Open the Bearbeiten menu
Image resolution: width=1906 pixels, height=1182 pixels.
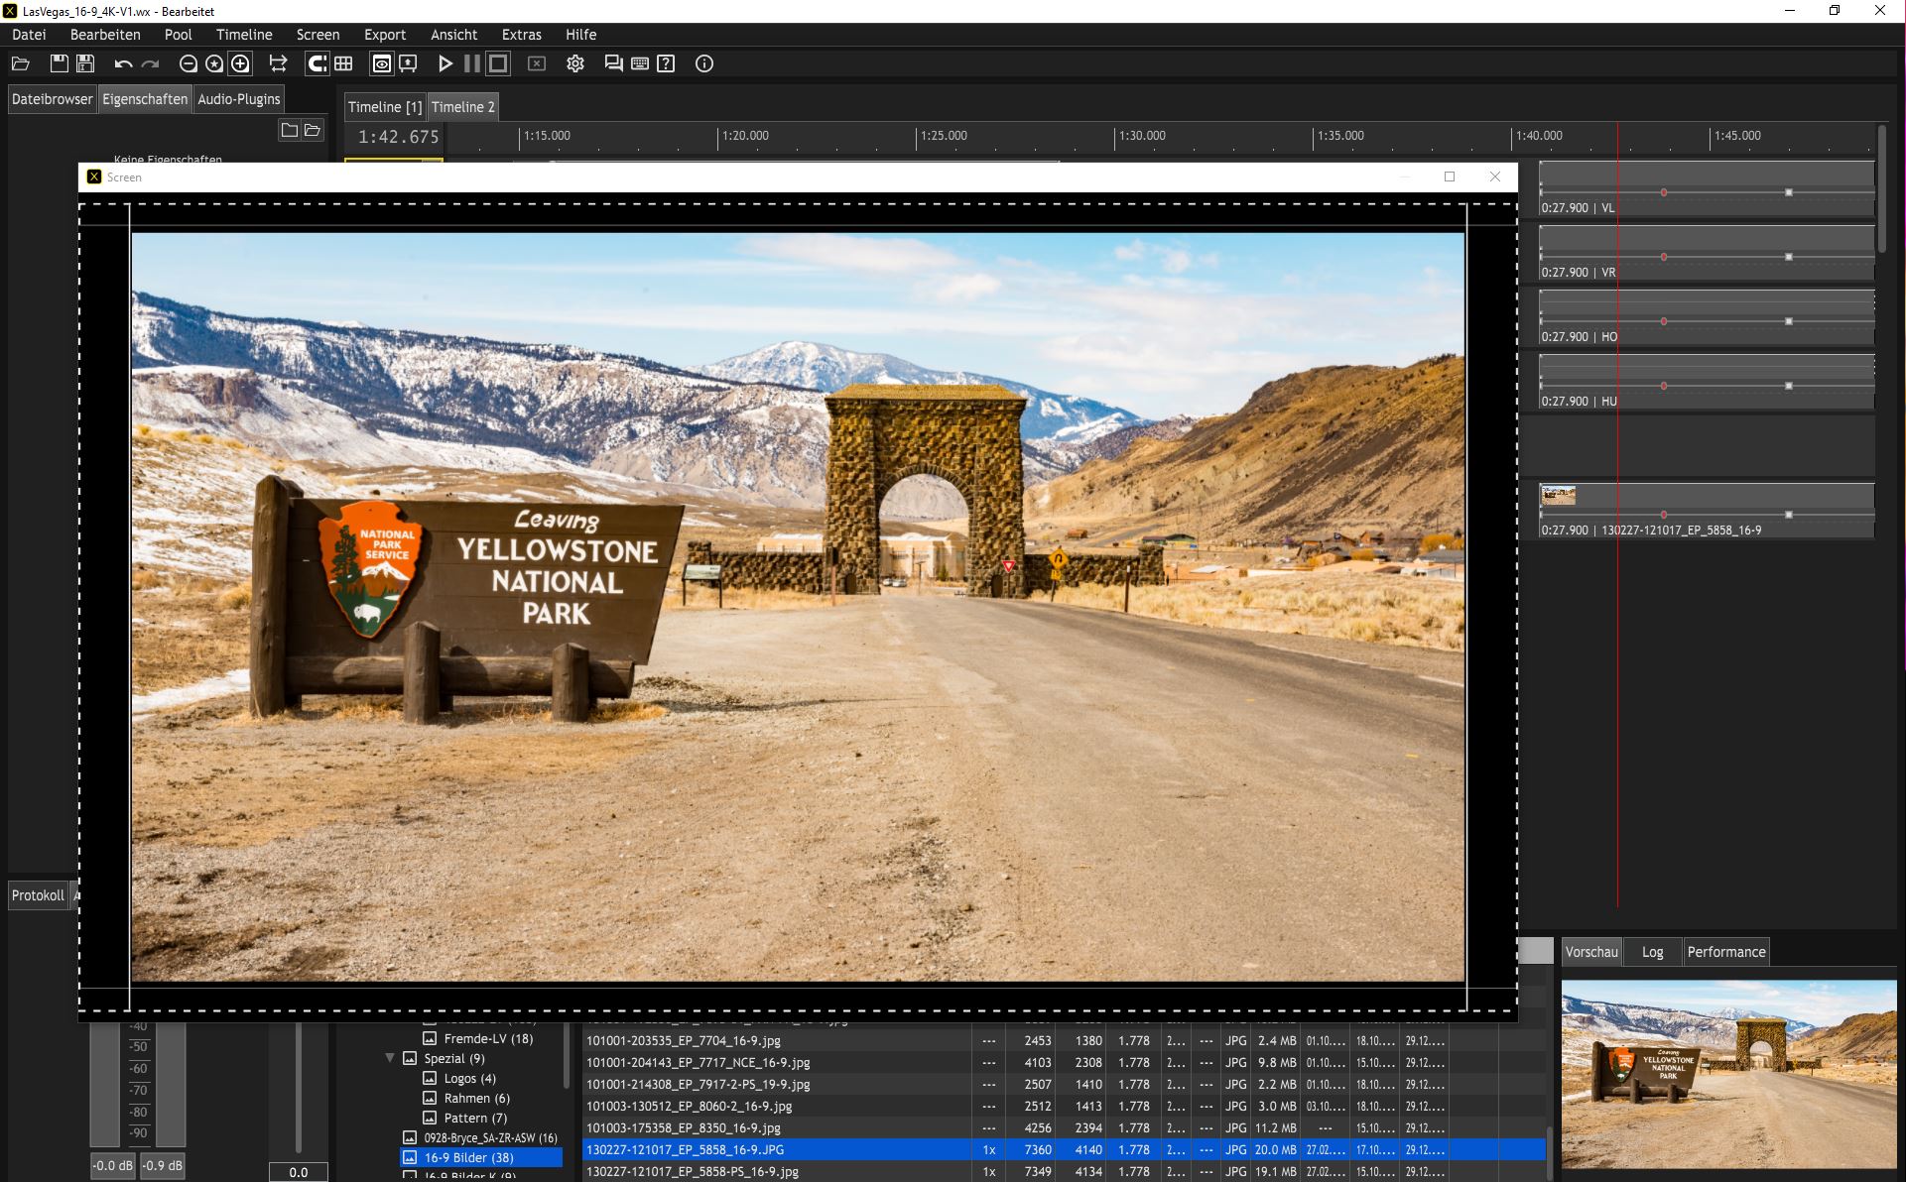[x=105, y=35]
